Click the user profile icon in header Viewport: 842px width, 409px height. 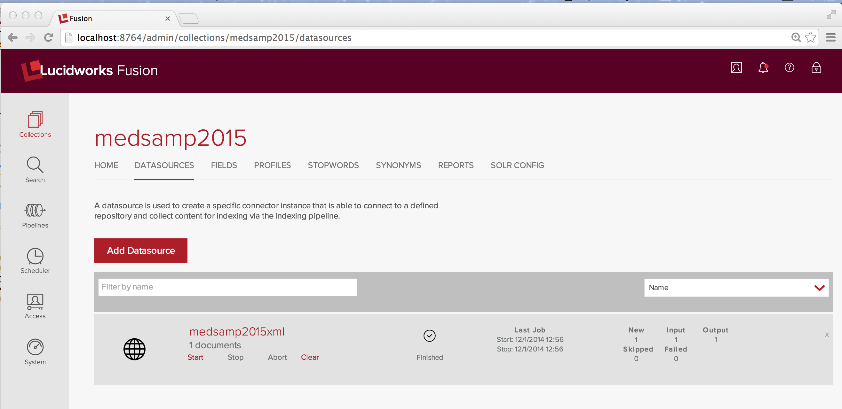(736, 67)
